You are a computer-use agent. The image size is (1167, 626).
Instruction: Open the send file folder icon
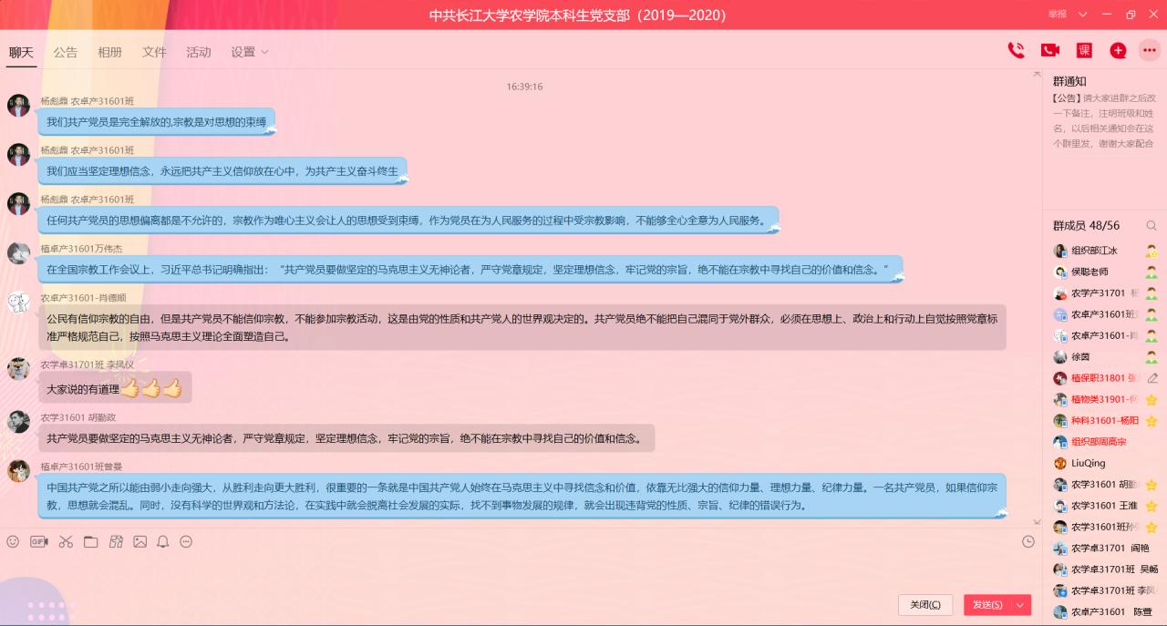click(90, 541)
